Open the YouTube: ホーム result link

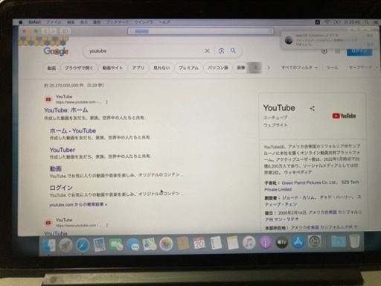(66, 110)
